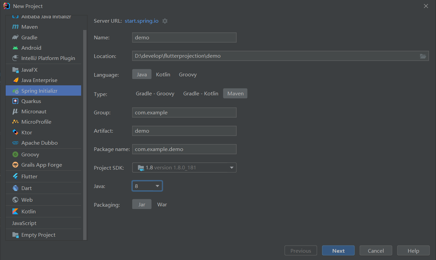Image resolution: width=436 pixels, height=260 pixels.
Task: Click the Previous button
Action: [300, 251]
